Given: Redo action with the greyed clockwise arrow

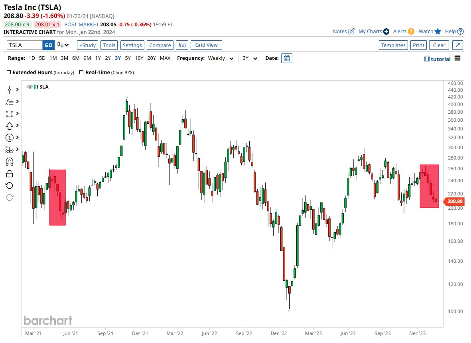Looking at the screenshot, I should click(x=10, y=197).
